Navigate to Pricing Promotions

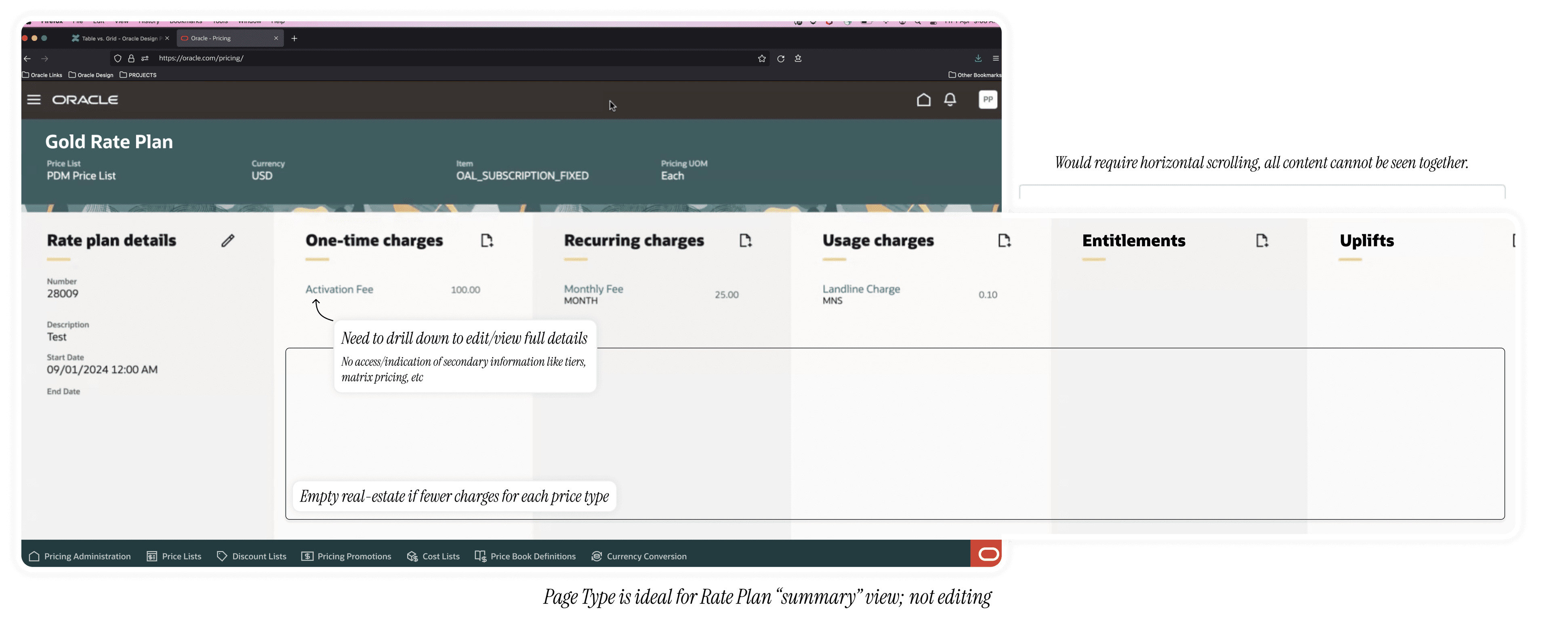[x=346, y=556]
